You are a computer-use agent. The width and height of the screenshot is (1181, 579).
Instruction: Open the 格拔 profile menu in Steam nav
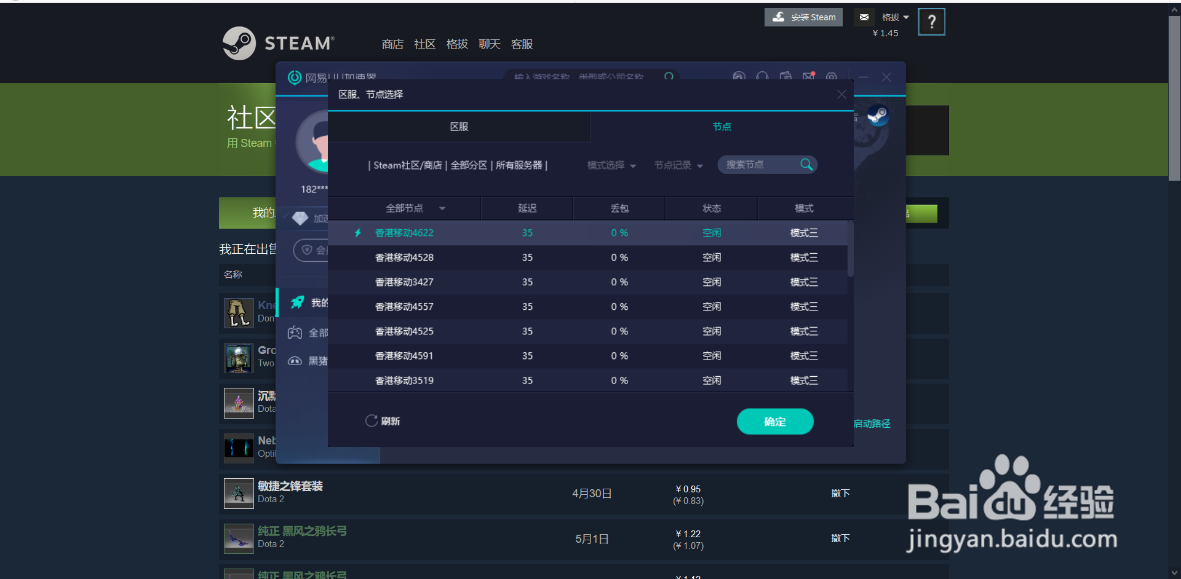click(457, 44)
